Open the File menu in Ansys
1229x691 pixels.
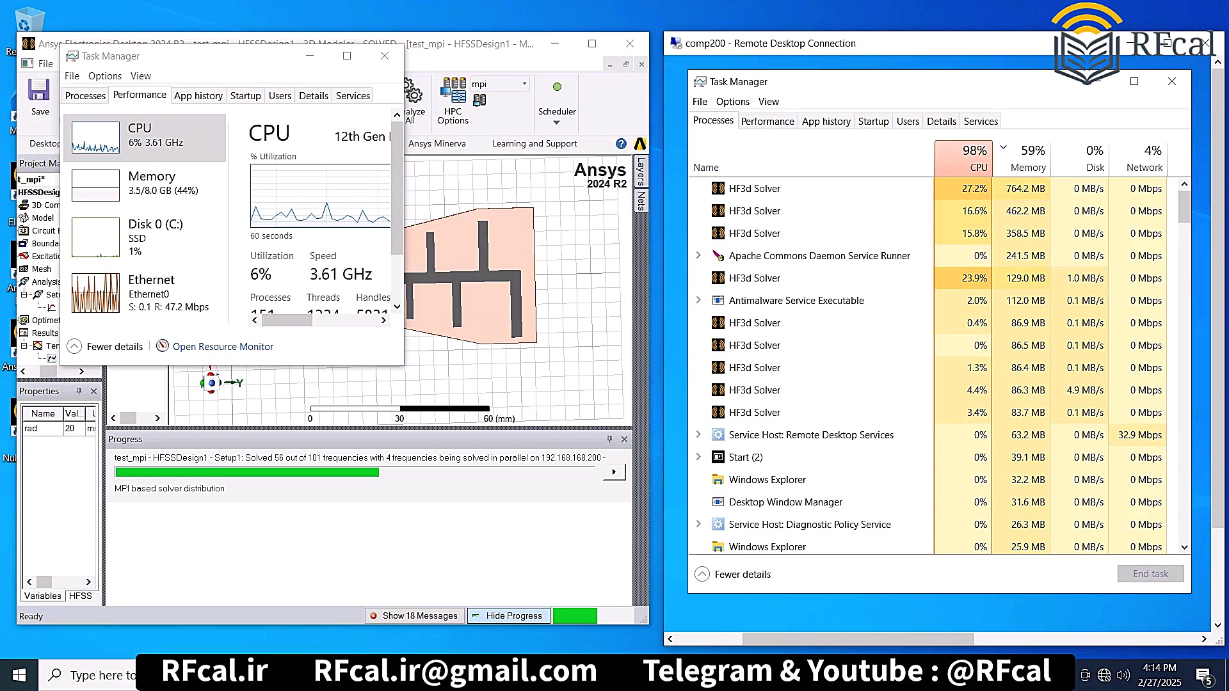[x=45, y=63]
